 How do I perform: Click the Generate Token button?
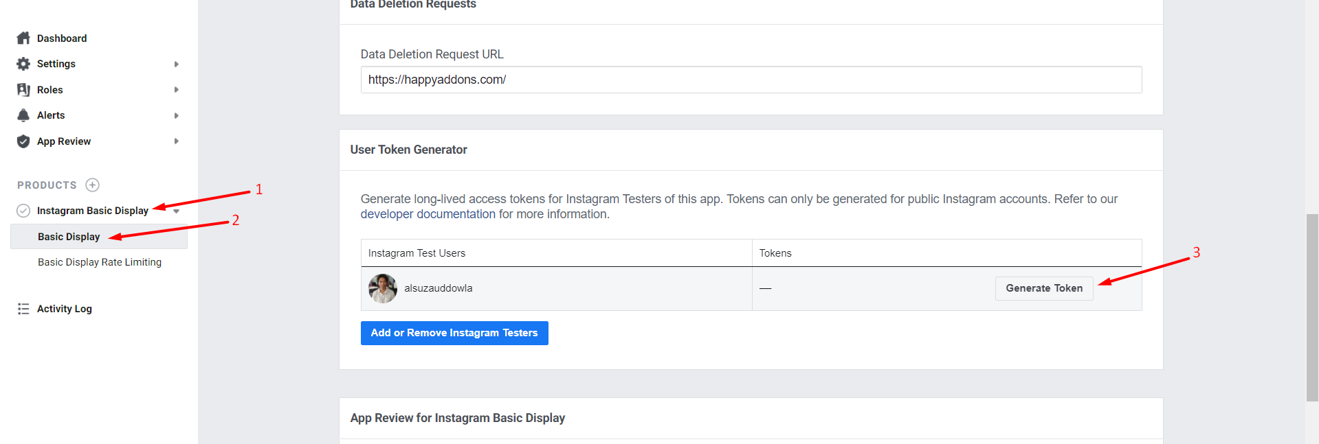click(1044, 288)
